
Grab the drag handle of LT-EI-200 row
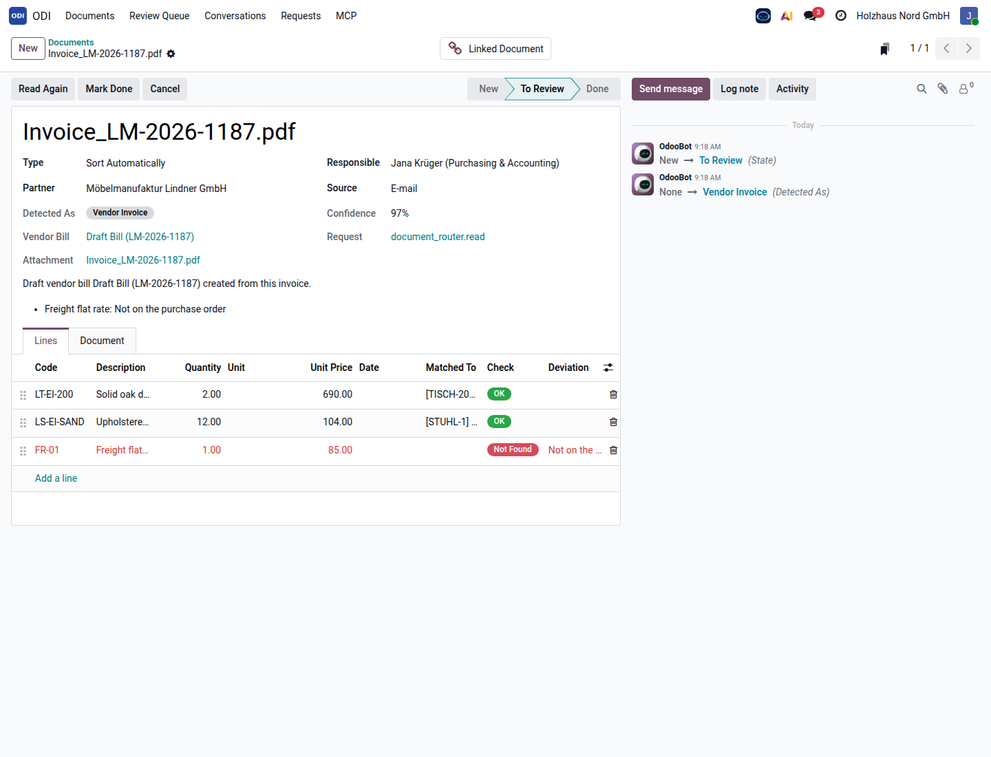23,395
